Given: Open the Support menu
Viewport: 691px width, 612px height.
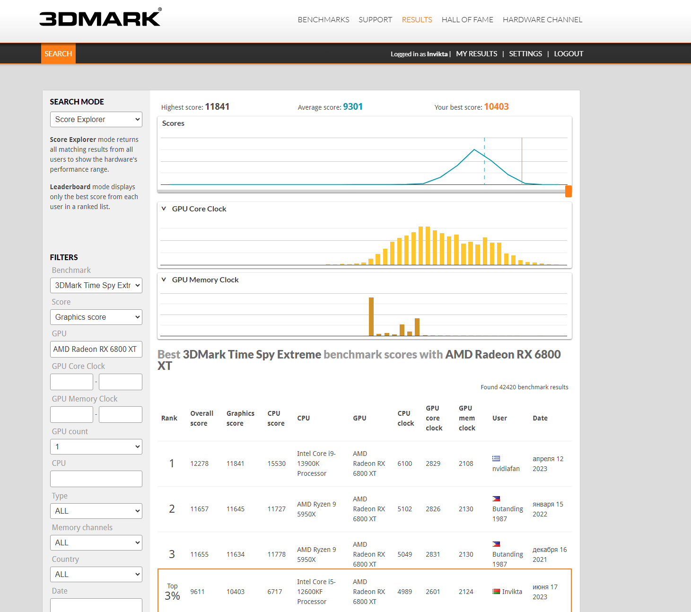Looking at the screenshot, I should 376,19.
